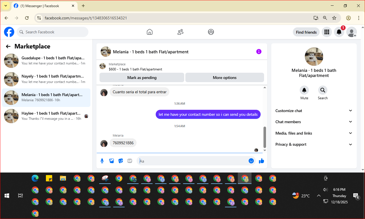The width and height of the screenshot is (365, 219).
Task: Choose a sticker from the sticker icon
Action: tap(121, 161)
